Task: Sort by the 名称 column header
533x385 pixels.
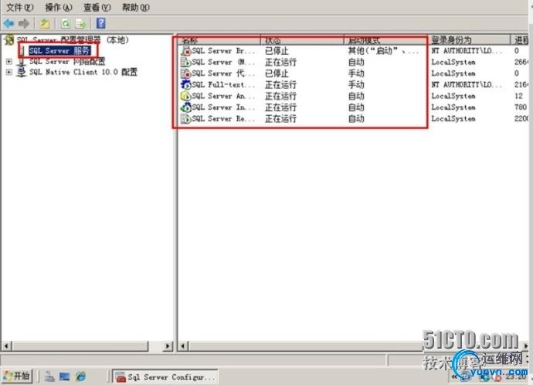Action: pos(219,40)
